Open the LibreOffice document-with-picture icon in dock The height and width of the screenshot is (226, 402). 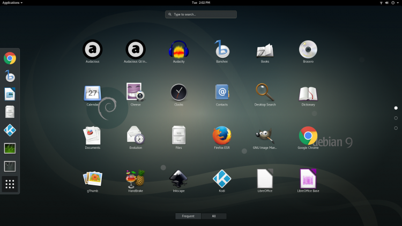[10, 94]
